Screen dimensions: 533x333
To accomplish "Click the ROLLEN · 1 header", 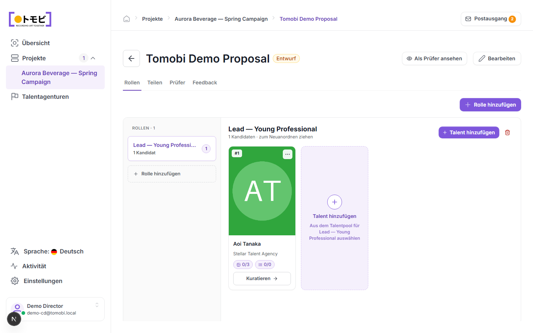I will (144, 128).
